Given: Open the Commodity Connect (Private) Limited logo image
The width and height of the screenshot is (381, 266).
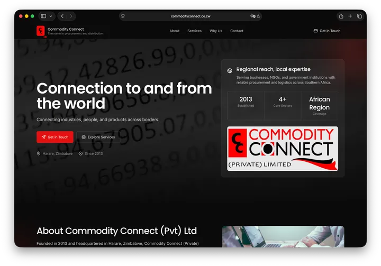Looking at the screenshot, I should coord(283,149).
